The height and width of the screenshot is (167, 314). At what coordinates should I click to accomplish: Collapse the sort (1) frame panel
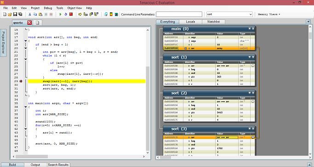coord(250,57)
